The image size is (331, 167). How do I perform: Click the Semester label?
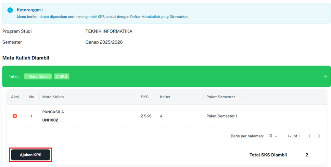[12, 42]
